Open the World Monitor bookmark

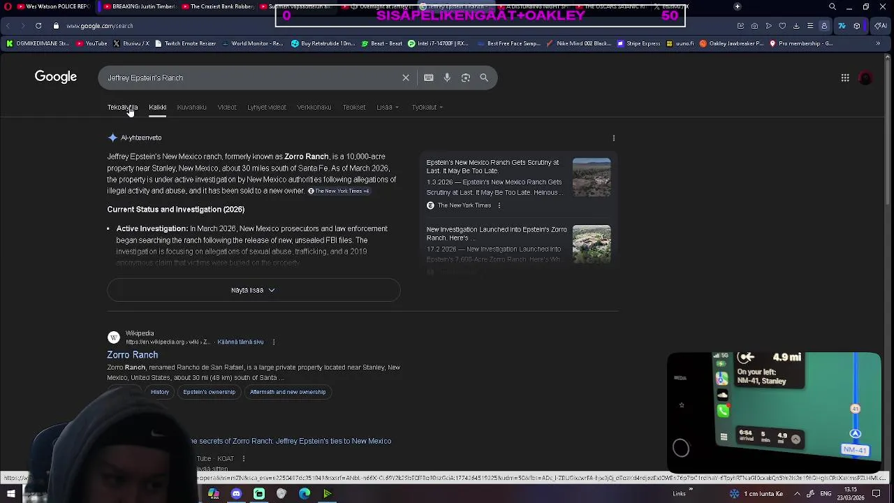253,43
